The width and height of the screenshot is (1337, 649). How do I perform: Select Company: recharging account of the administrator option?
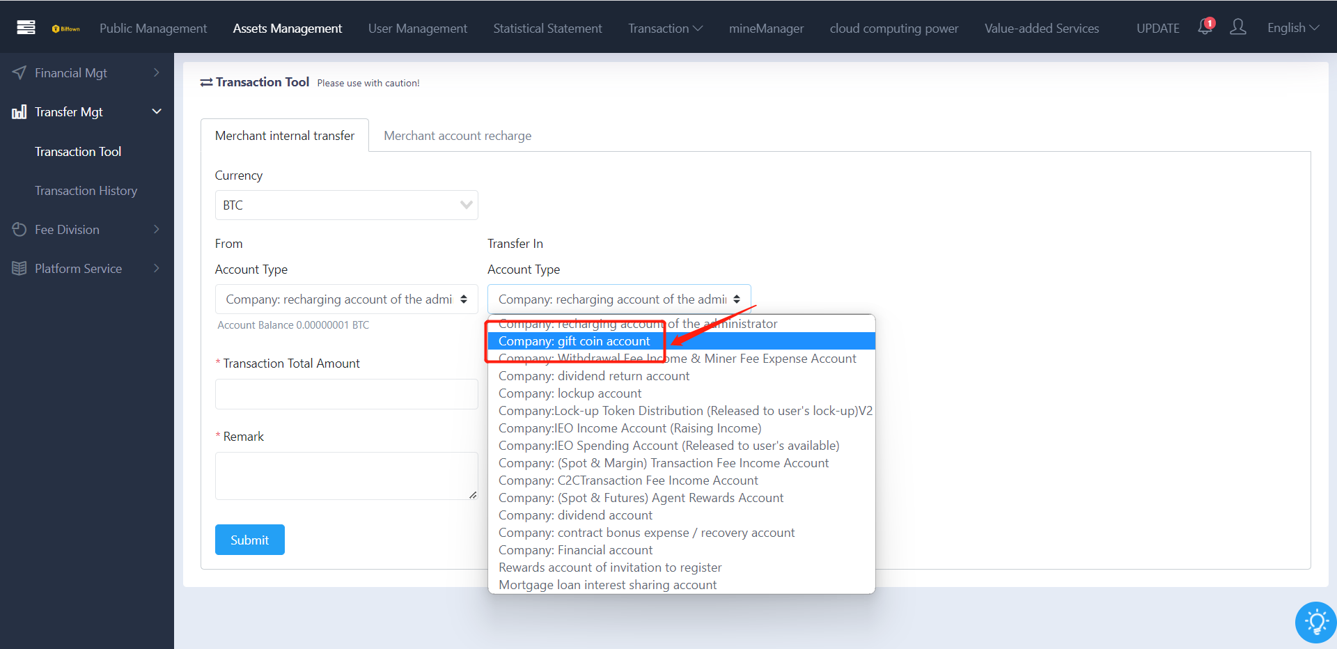[682, 324]
